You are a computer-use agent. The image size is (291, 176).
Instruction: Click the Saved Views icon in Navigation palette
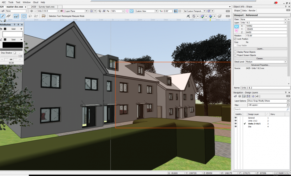[253, 96]
